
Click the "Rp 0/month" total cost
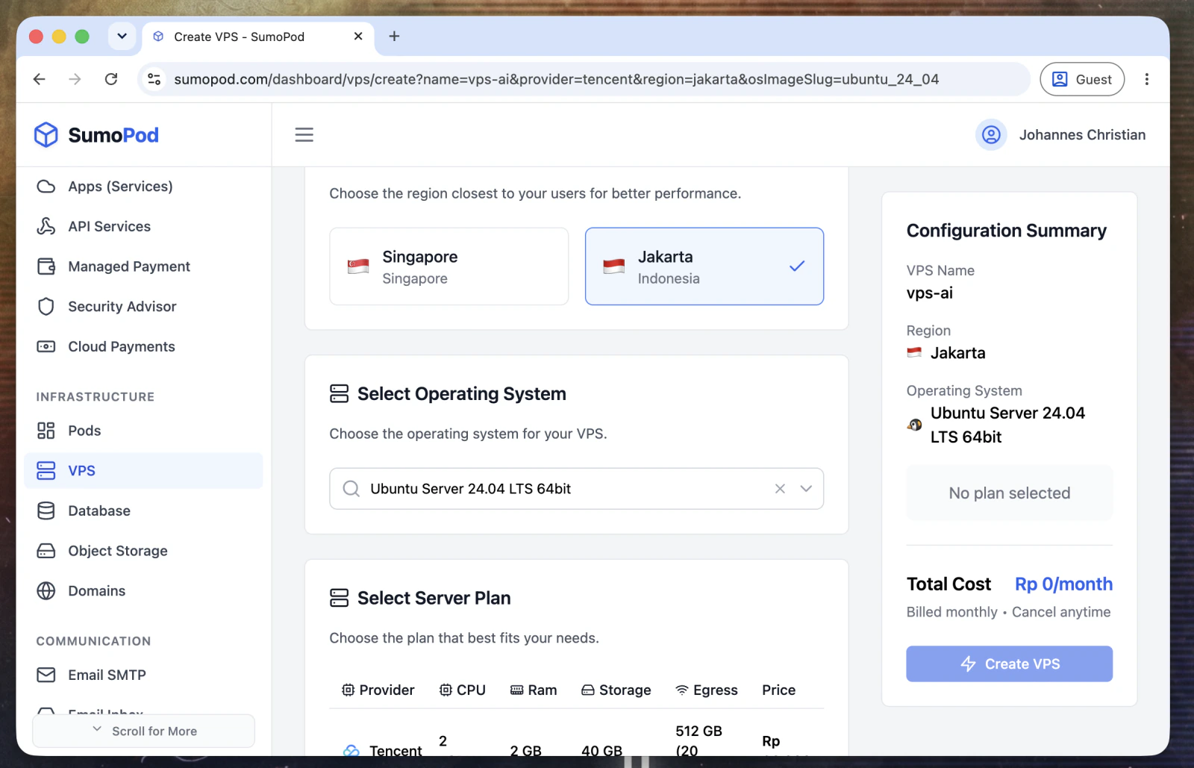(1063, 584)
